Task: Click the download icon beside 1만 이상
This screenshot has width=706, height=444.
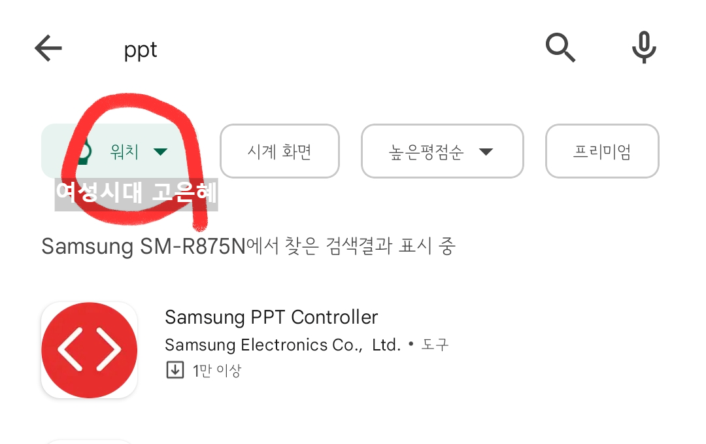Action: click(175, 371)
